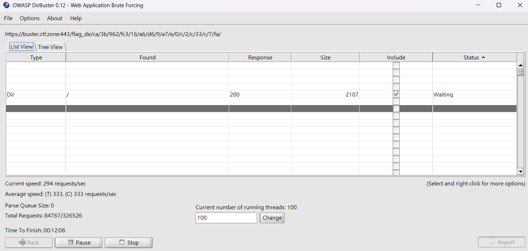This screenshot has width=528, height=251.
Task: Click the thread count input field
Action: coord(226,218)
